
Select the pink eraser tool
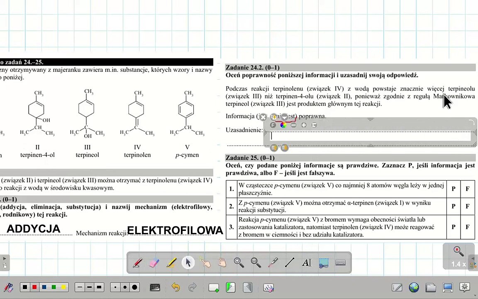tap(154, 263)
